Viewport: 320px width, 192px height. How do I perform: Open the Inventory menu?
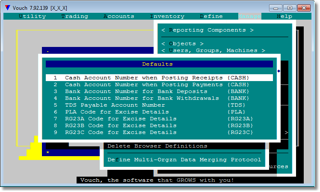[x=167, y=16]
